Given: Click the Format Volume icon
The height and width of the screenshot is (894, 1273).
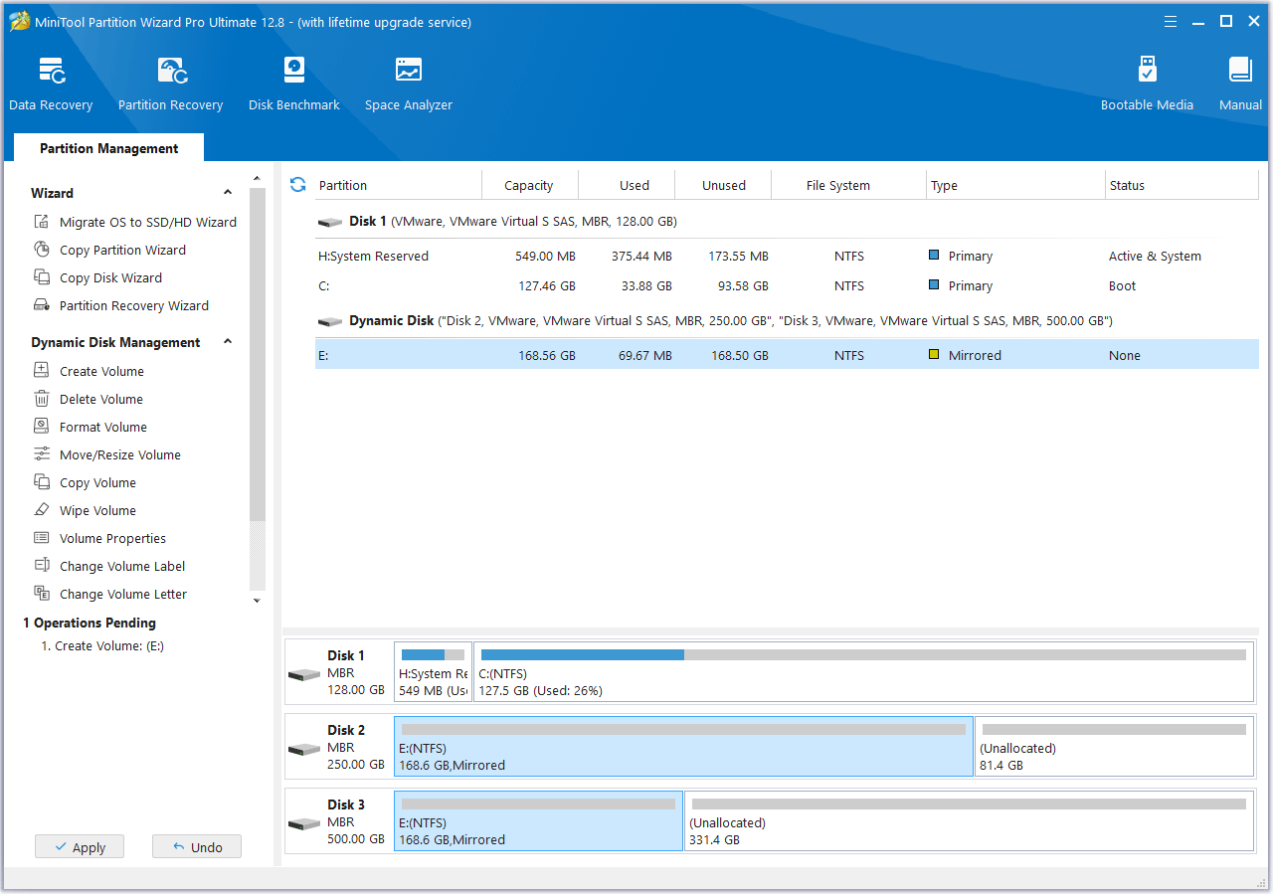Looking at the screenshot, I should pos(42,427).
